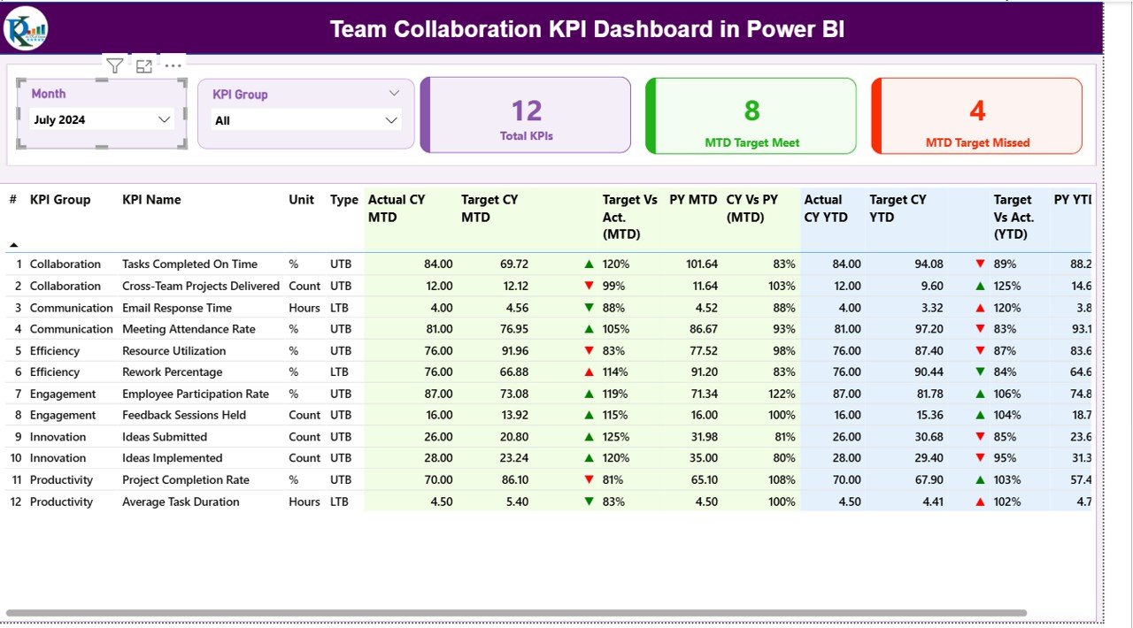This screenshot has height=628, width=1133.
Task: Click YTD red arrow for Email Response Time
Action: click(980, 308)
